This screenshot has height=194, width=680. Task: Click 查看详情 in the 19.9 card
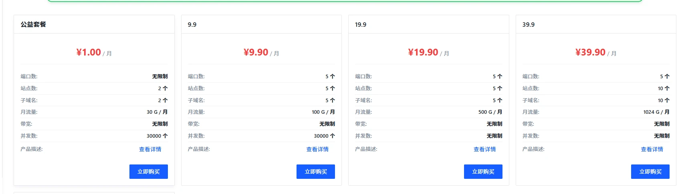pyautogui.click(x=484, y=149)
